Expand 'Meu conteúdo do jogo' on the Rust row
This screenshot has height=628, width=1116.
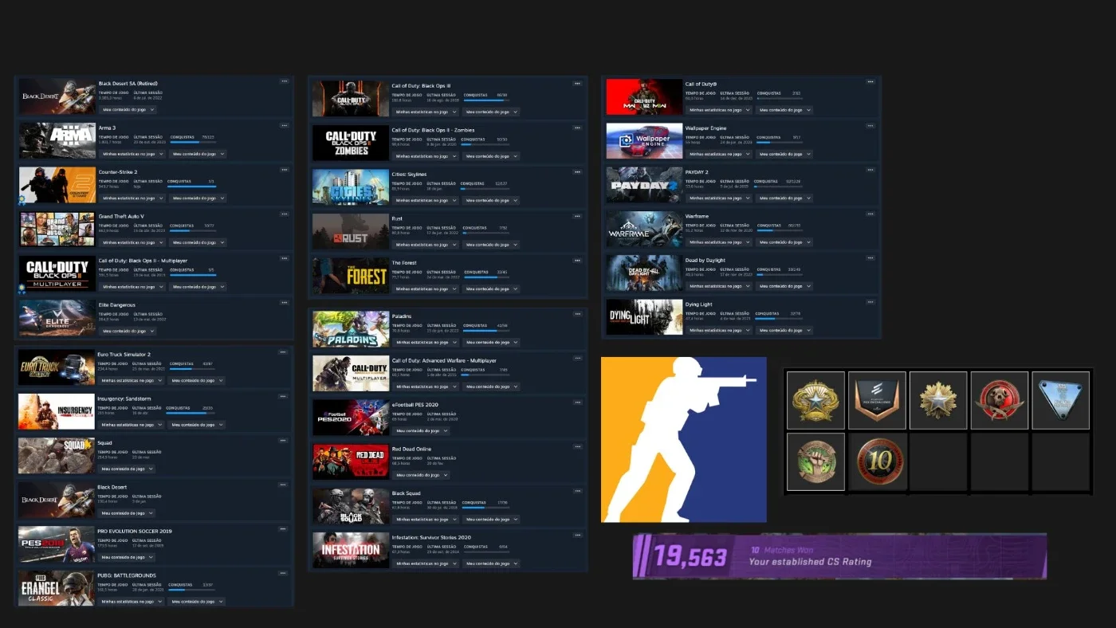[x=490, y=245]
